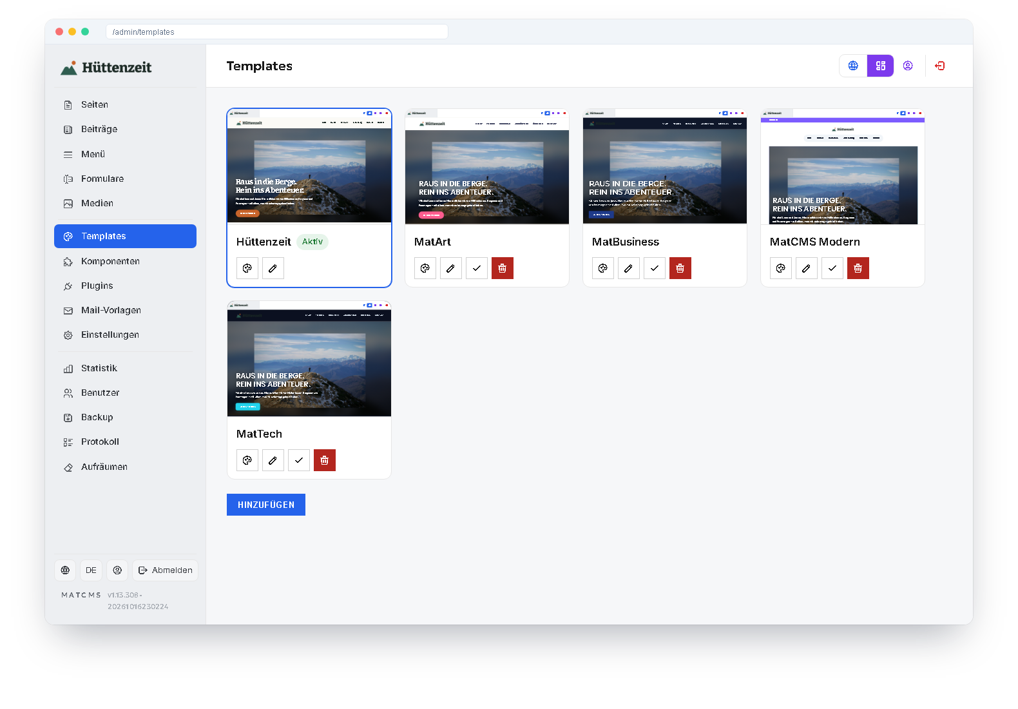Activate the MatTech template checkmark
Viewport: 1018px width, 709px height.
(x=299, y=460)
